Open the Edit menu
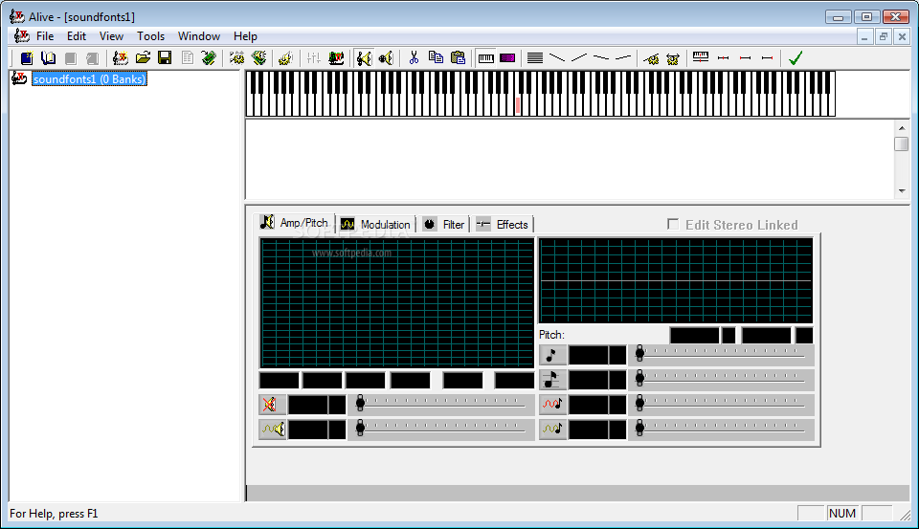Image resolution: width=919 pixels, height=529 pixels. click(x=77, y=36)
